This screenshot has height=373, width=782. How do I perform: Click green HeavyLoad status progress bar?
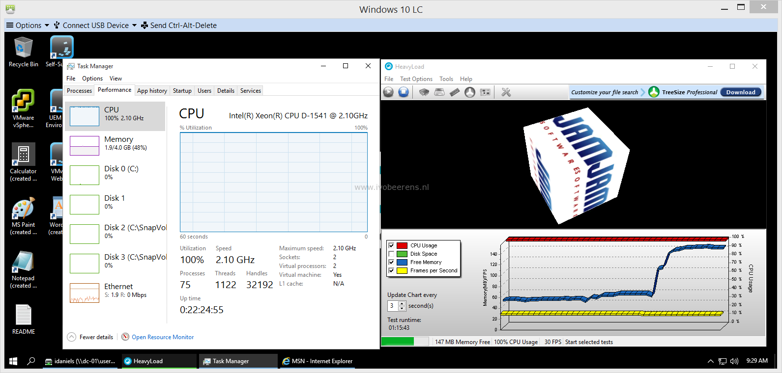point(405,342)
